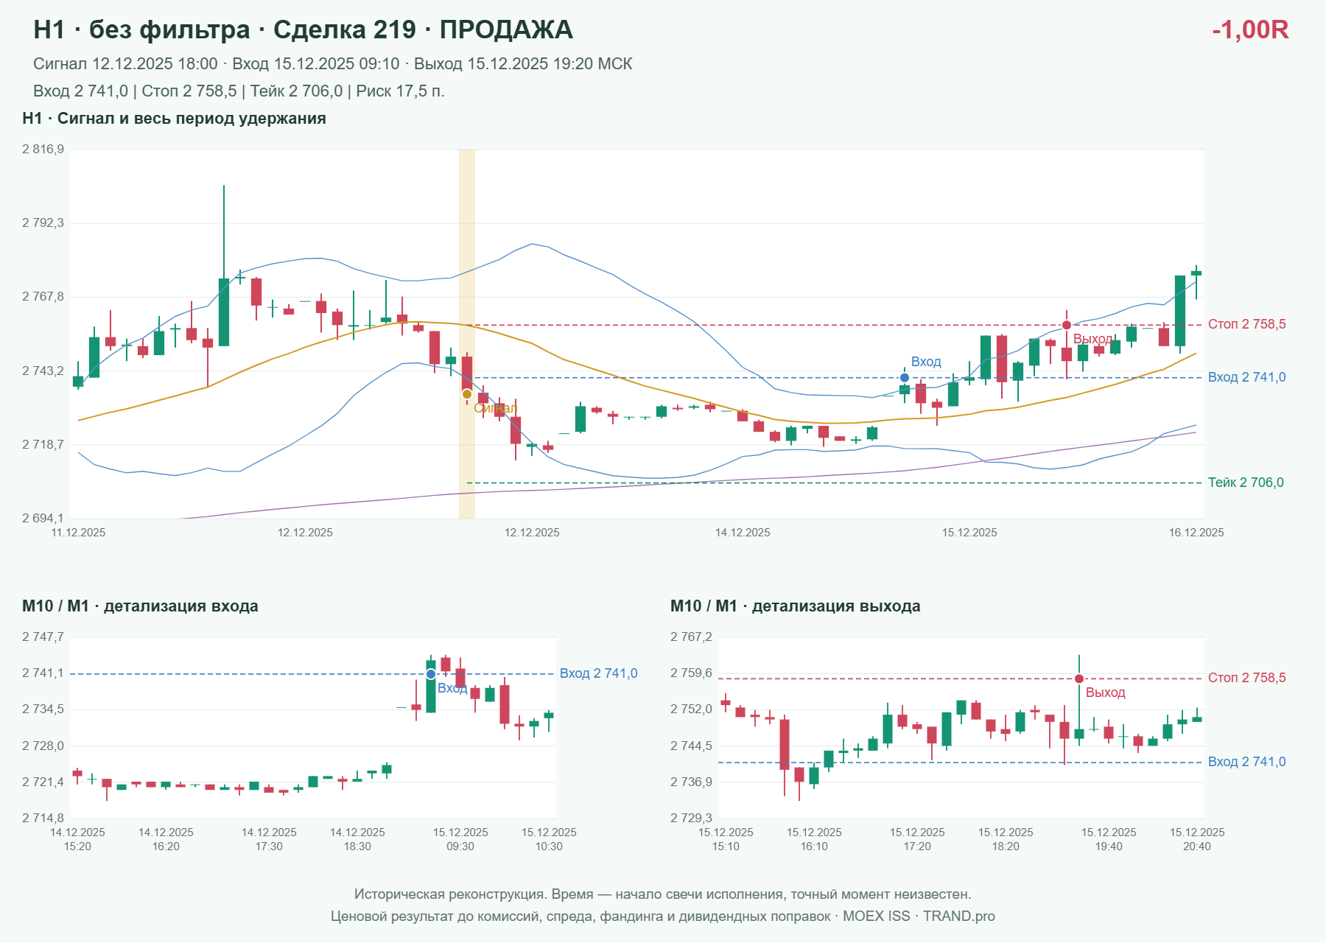
Task: Click the 14.12.2025 date label on H1 axis
Action: (743, 533)
